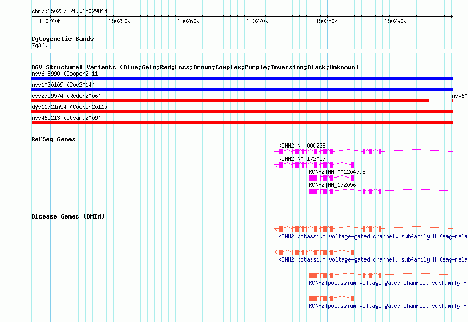The image size is (468, 322).
Task: Open the KCNH2|NM_172056 transcript label
Action: 332,185
